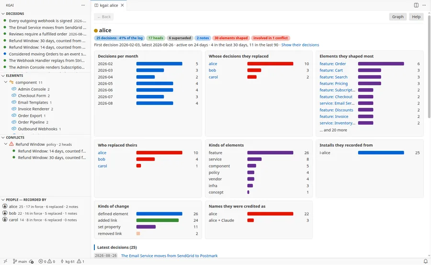Click the split editor layout icon

(x=416, y=5)
